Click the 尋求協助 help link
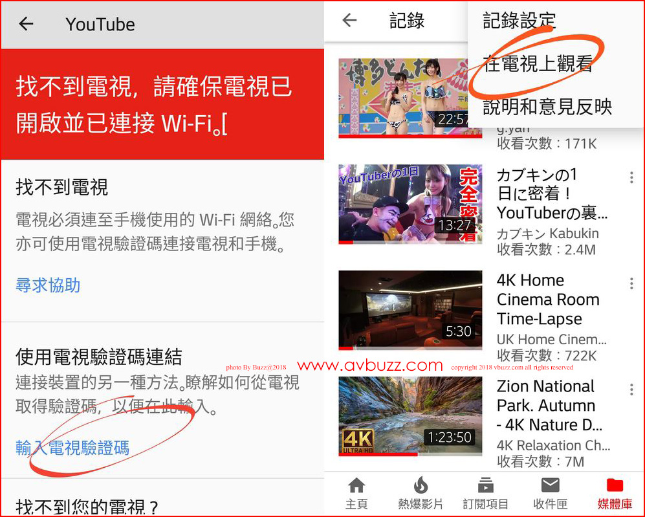This screenshot has height=517, width=645. (48, 285)
